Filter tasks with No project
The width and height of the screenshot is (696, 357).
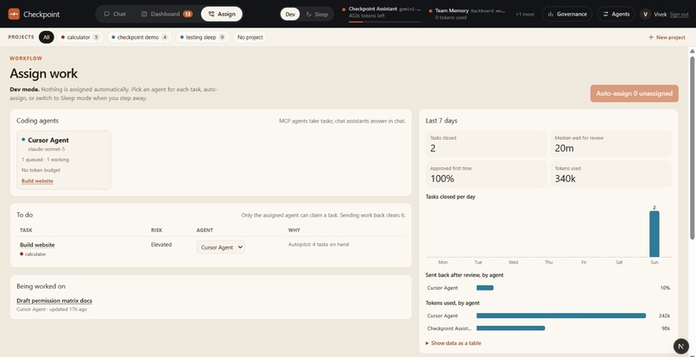pyautogui.click(x=250, y=37)
